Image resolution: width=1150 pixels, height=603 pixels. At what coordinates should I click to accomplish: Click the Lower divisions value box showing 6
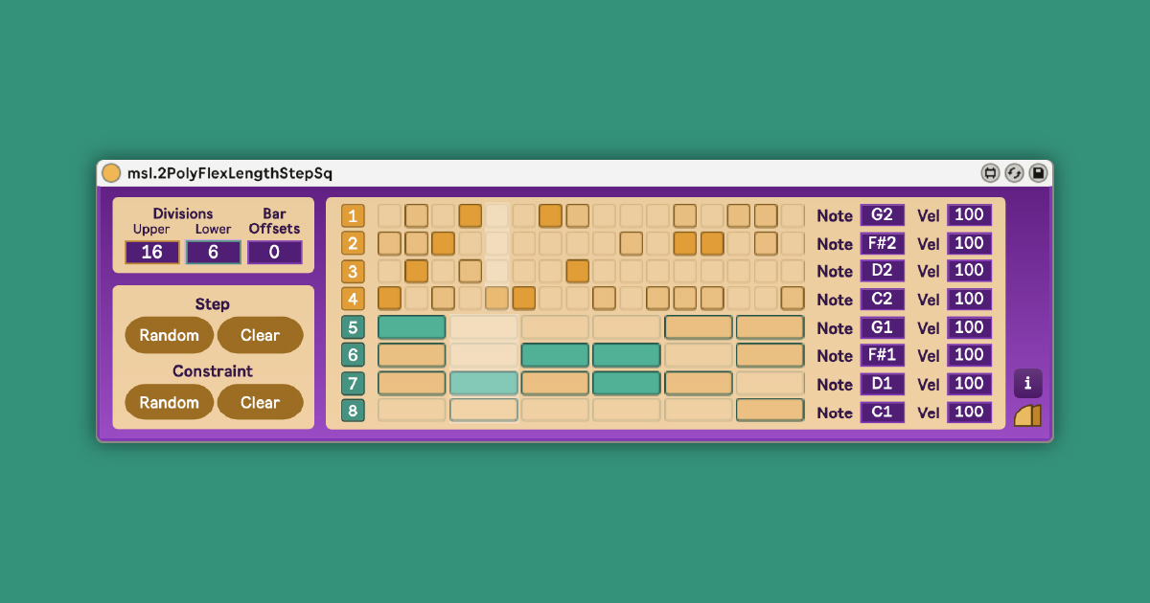(x=213, y=253)
